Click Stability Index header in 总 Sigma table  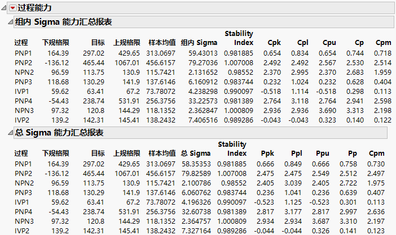(232, 148)
